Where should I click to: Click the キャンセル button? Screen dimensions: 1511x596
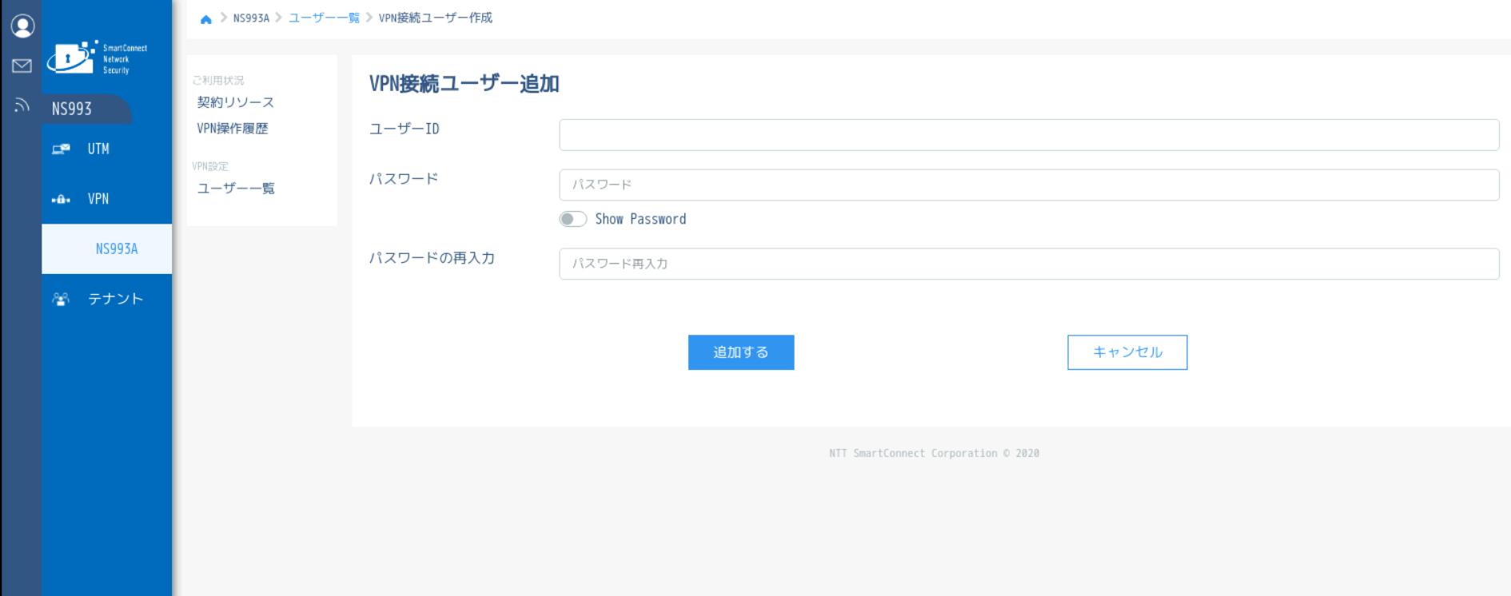(x=1127, y=352)
